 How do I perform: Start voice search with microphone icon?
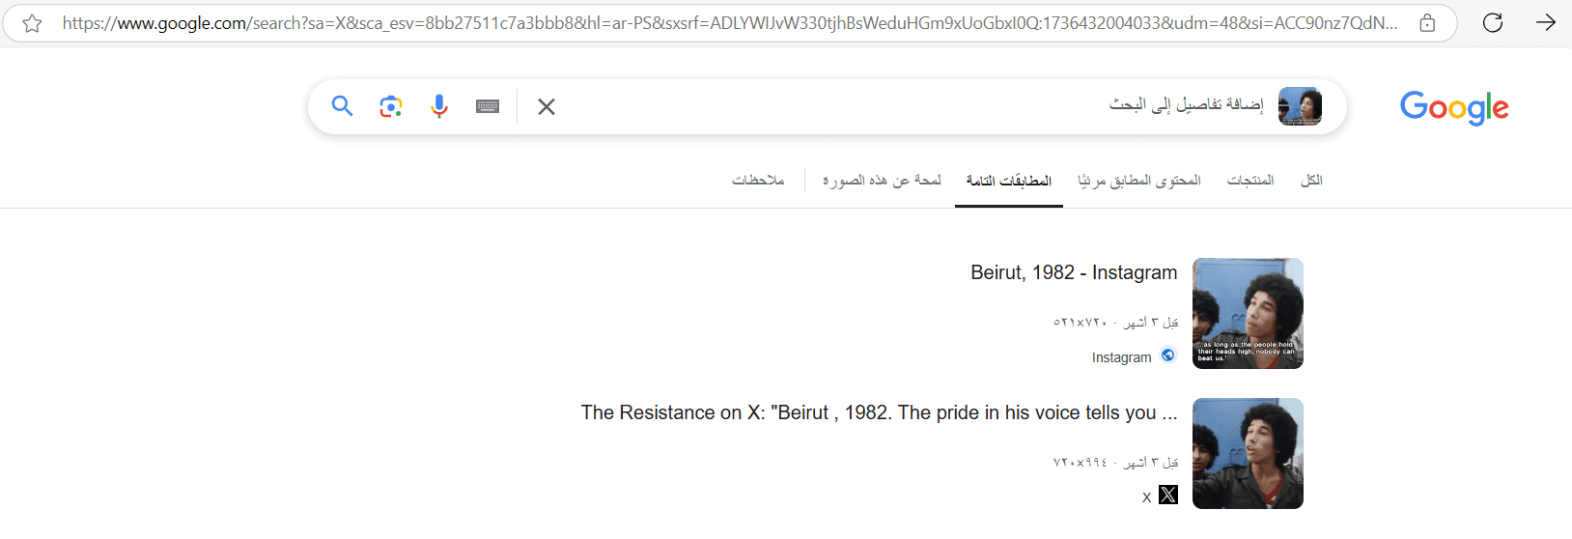tap(439, 106)
